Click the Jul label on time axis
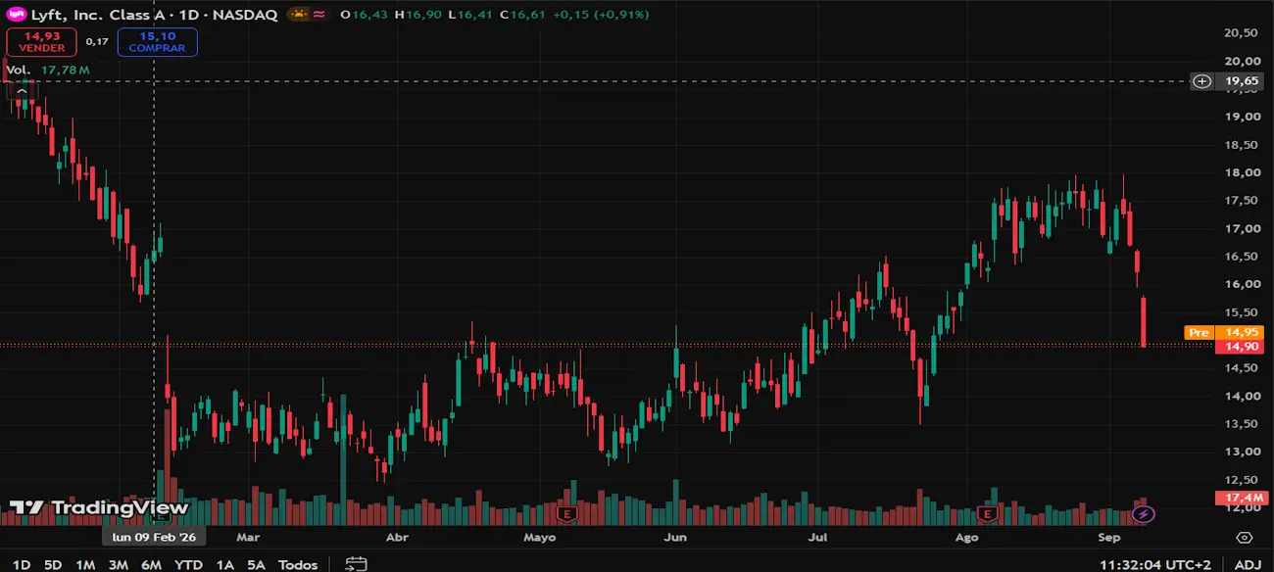1274x572 pixels. point(816,538)
